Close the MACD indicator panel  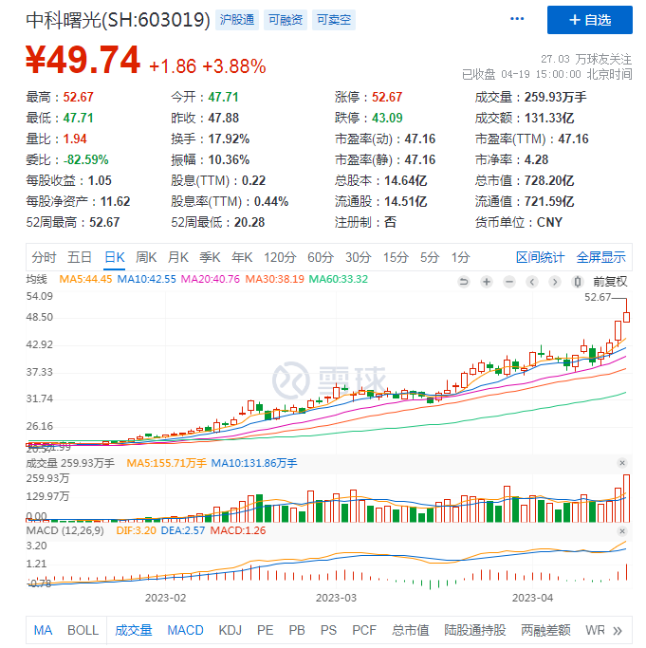[622, 531]
